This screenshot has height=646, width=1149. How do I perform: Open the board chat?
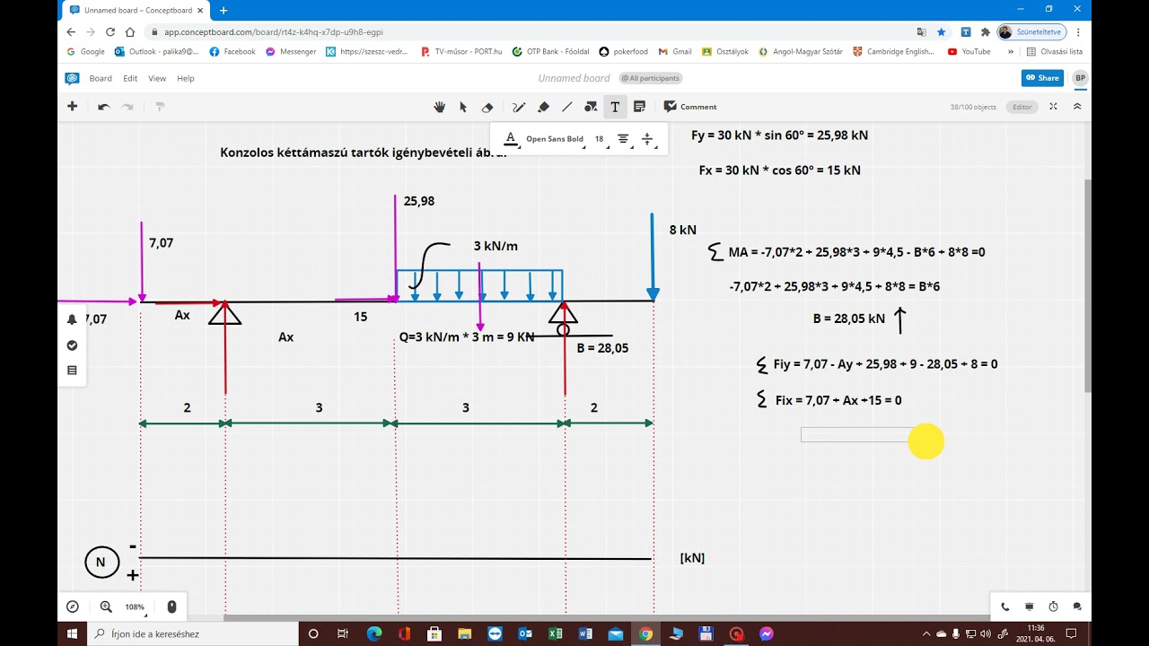coord(1077,607)
